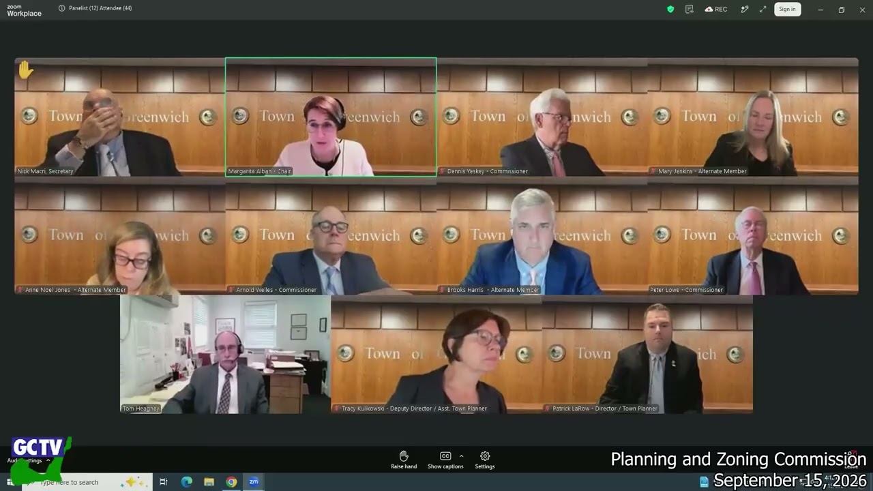Select Patrick LaRow Director video tile
Screen dimensions: 873x491
coord(647,355)
